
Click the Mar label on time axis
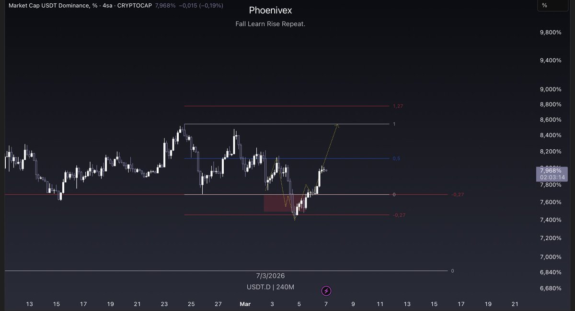245,304
